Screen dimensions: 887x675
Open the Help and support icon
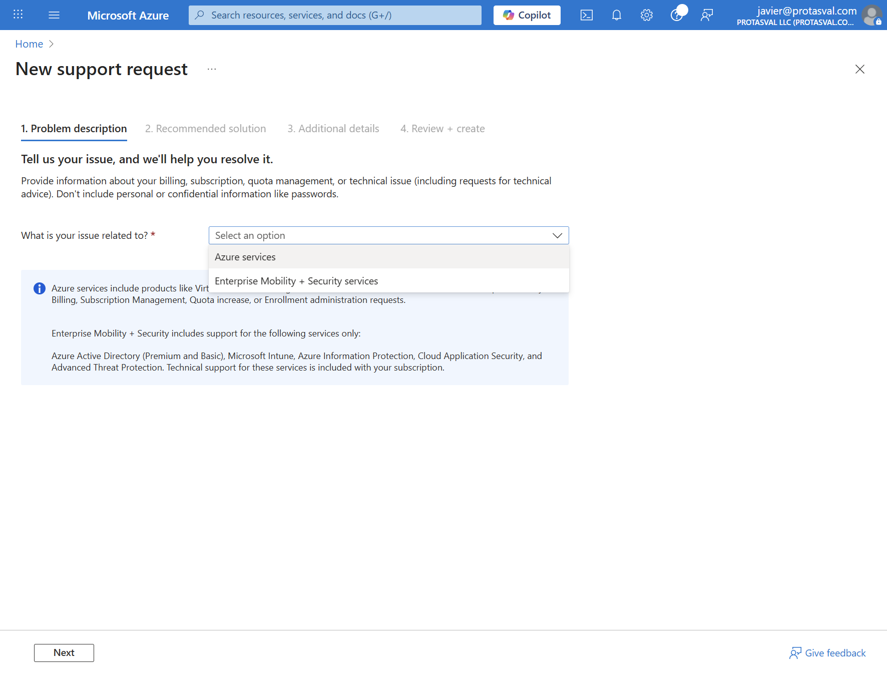click(677, 15)
